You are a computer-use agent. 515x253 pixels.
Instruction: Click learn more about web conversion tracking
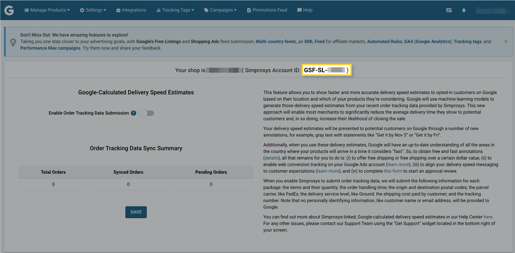(x=398, y=164)
